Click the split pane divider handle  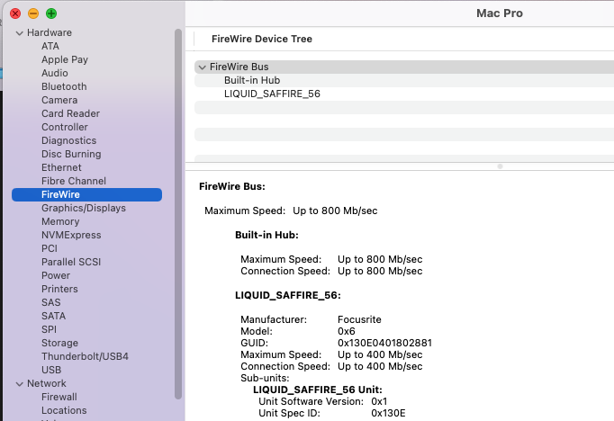(500, 166)
